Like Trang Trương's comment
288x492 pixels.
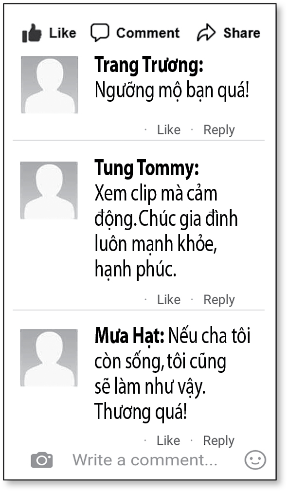click(x=168, y=130)
